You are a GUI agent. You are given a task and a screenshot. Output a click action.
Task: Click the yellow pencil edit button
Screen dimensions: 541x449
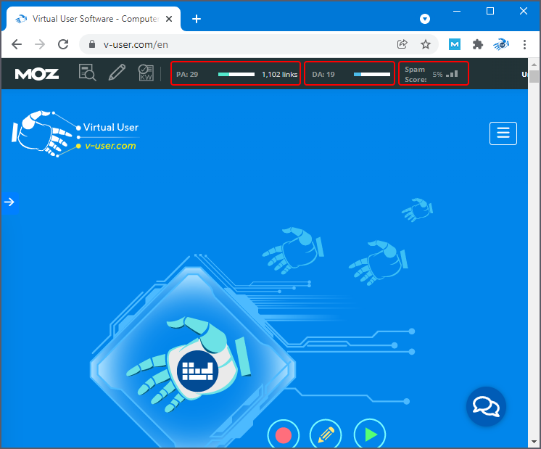point(326,434)
